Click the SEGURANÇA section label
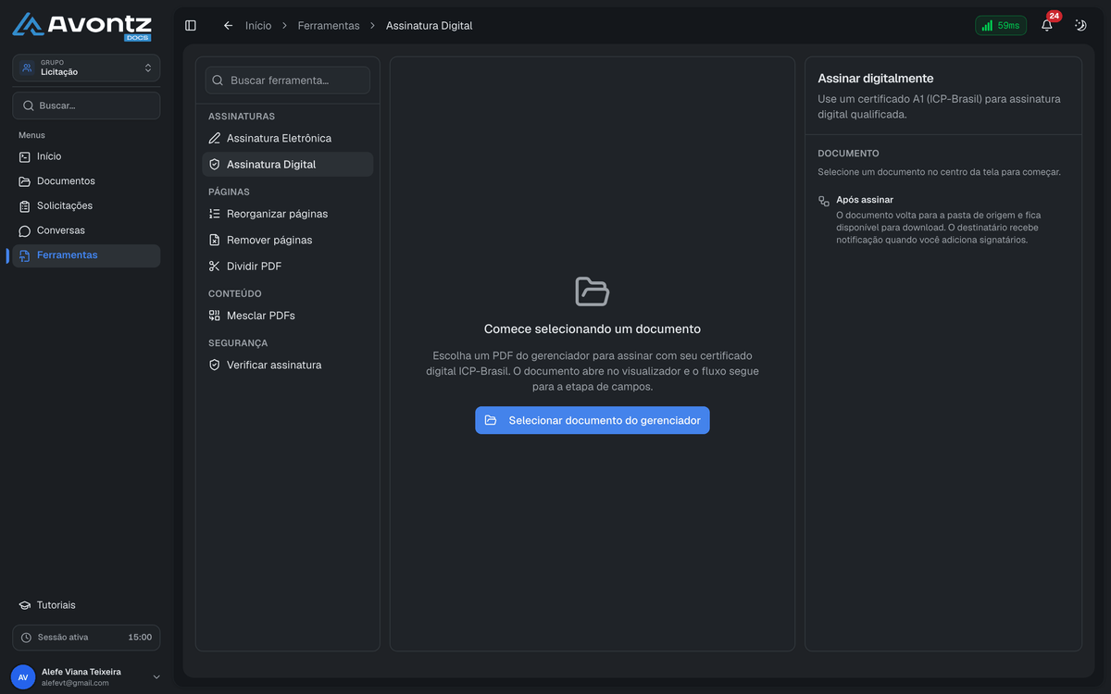This screenshot has width=1111, height=694. click(x=238, y=343)
